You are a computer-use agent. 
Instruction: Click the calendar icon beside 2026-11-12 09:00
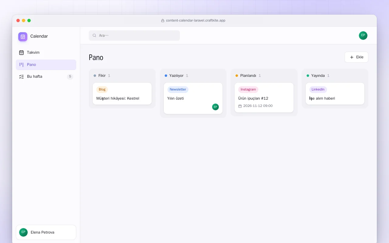pyautogui.click(x=240, y=106)
